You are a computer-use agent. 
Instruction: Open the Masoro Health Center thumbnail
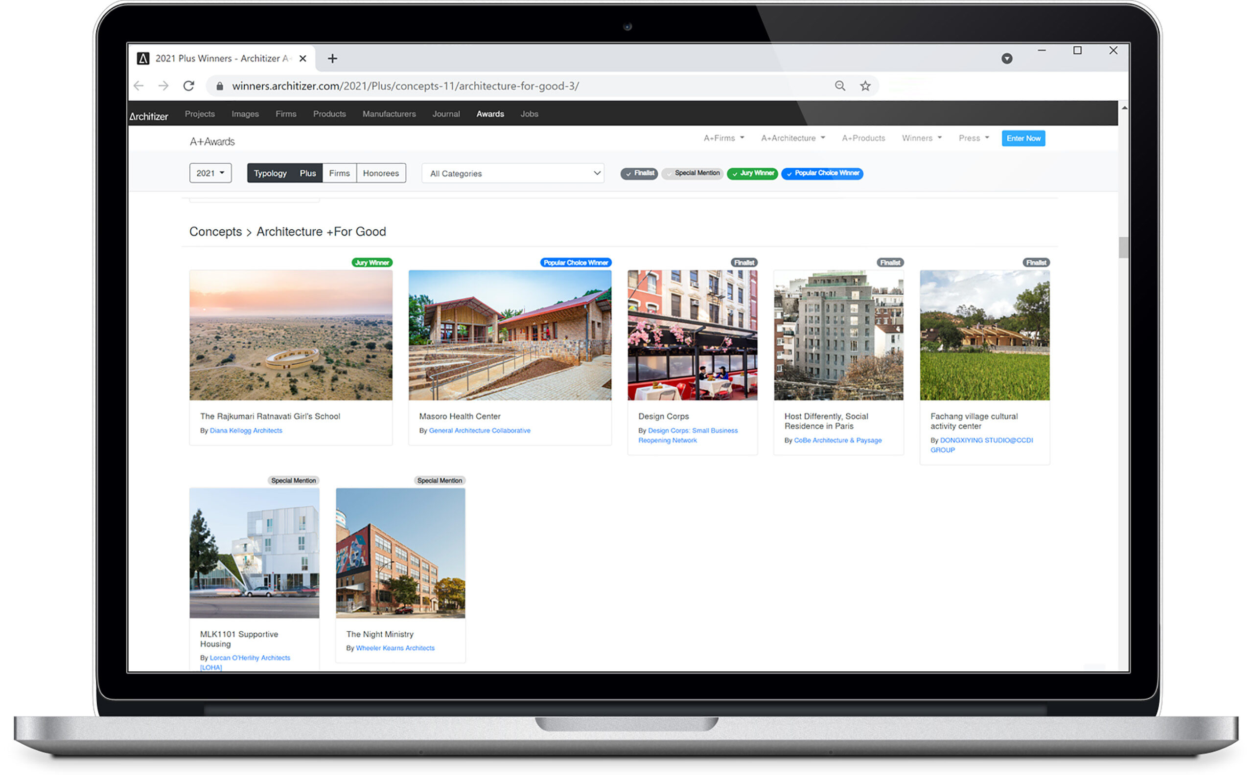(510, 335)
